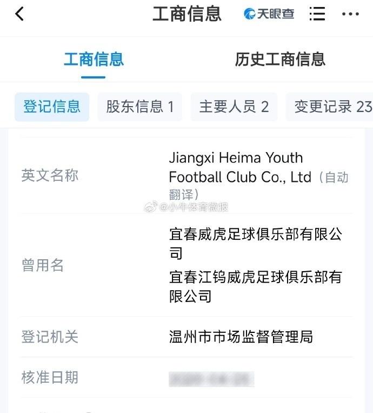This screenshot has width=373, height=413.
Task: Click the Jiangxi Heima Youth Football Club text
Action: coord(240,167)
